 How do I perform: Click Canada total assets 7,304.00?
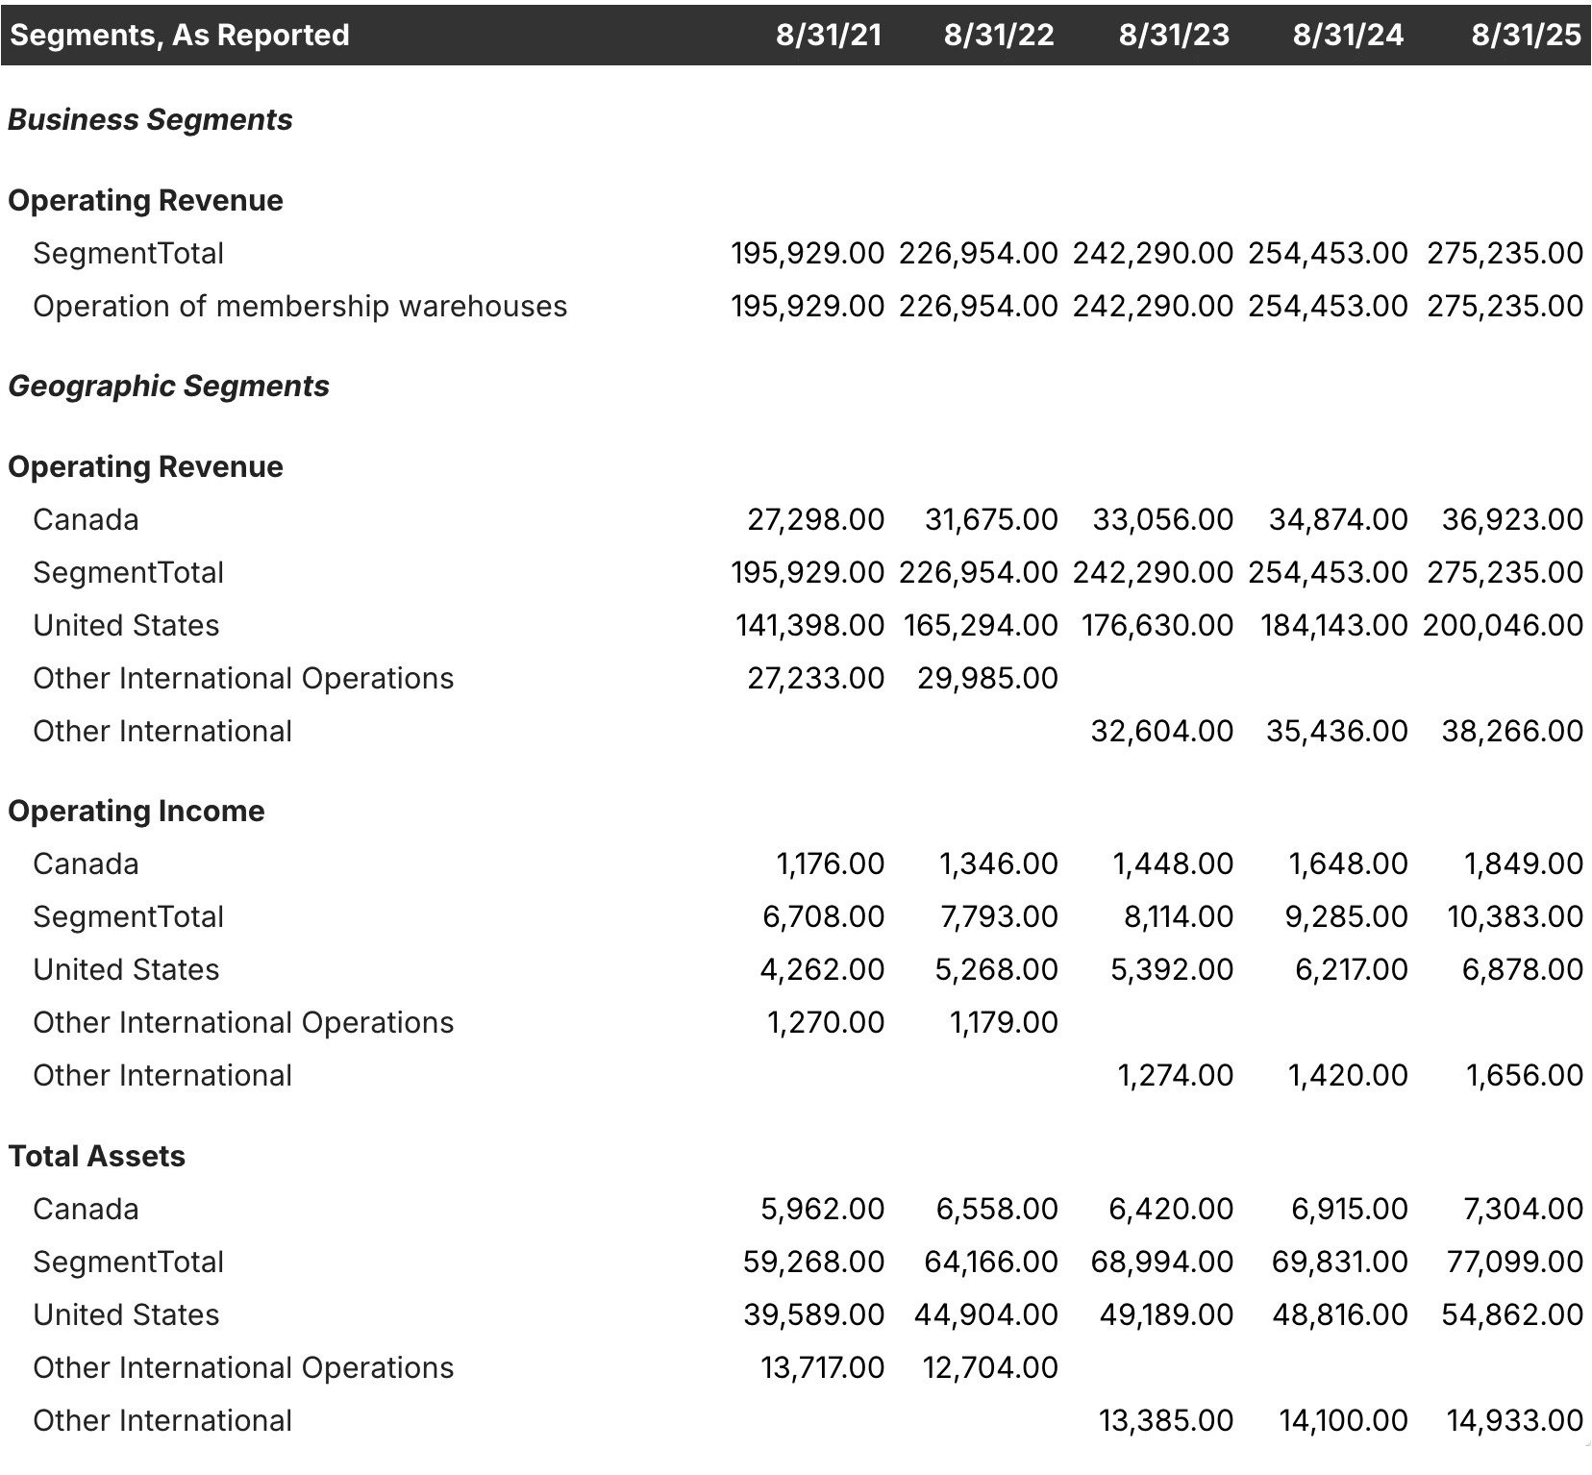pyautogui.click(x=1524, y=1210)
